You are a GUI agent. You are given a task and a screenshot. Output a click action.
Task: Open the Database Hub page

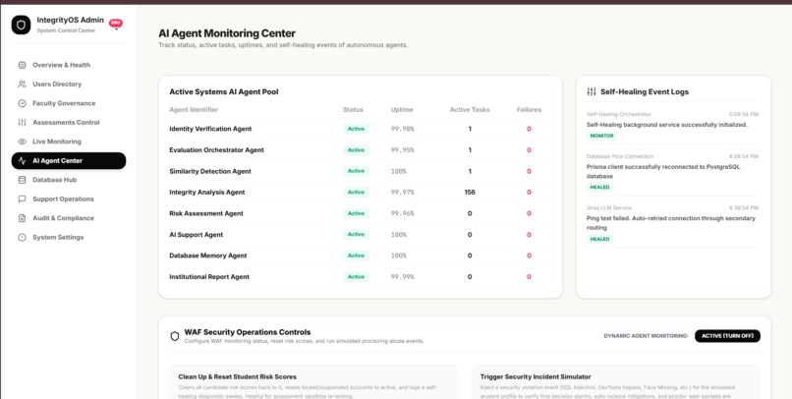[x=69, y=180]
